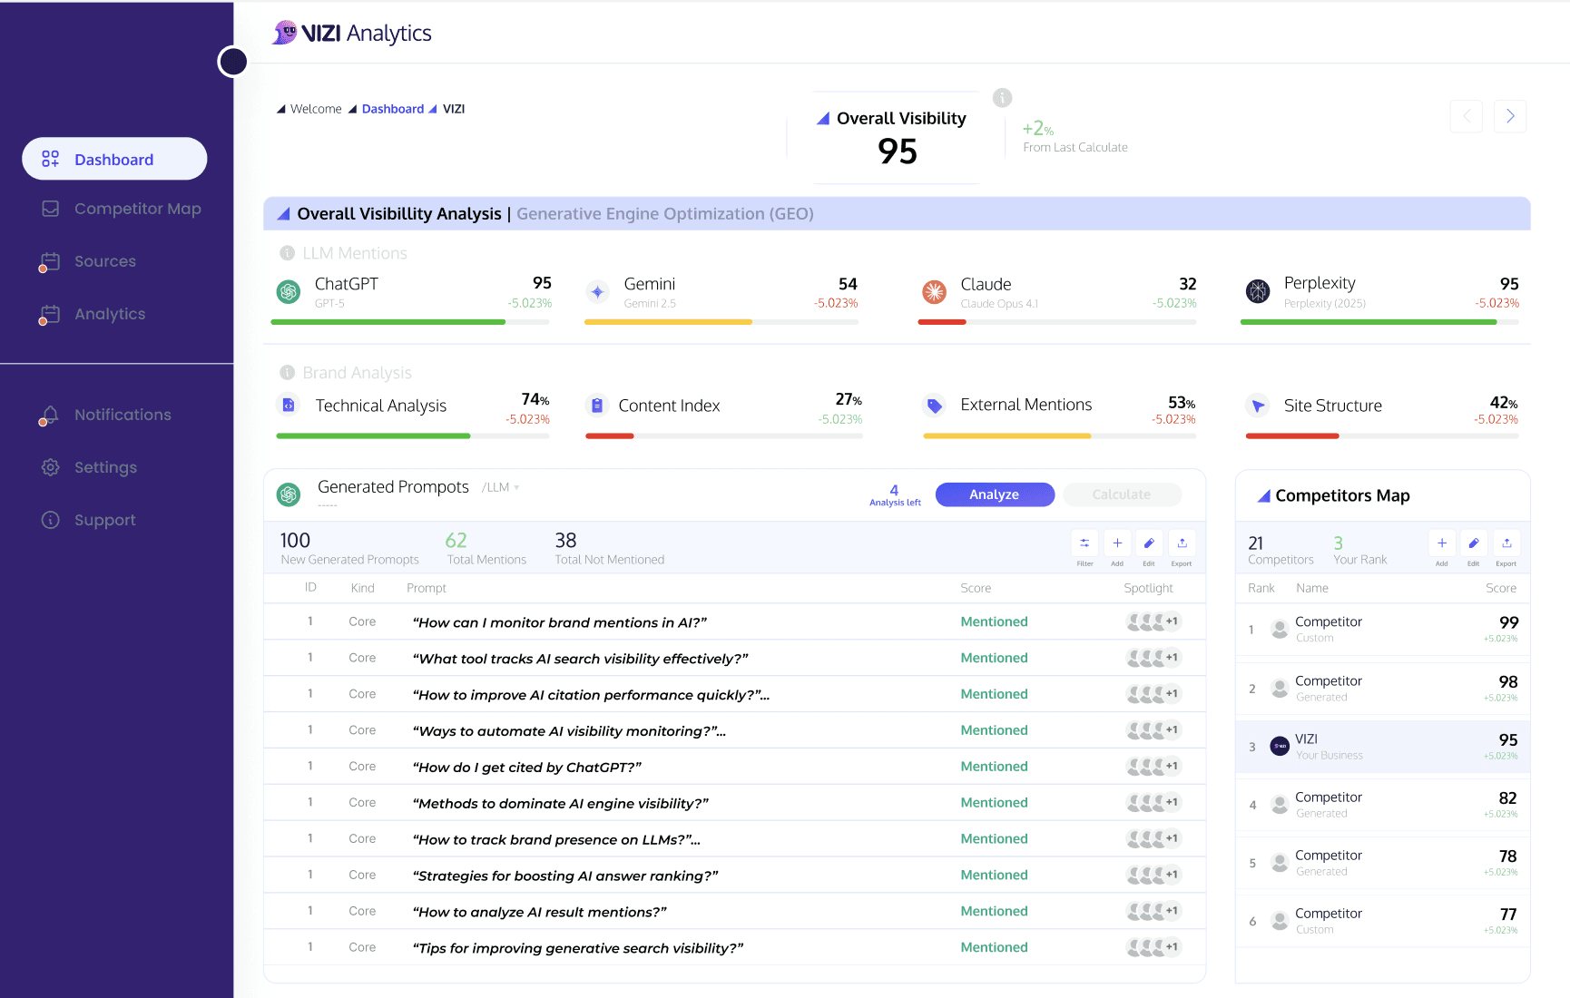Open the Dashboard sidebar item
The height and width of the screenshot is (998, 1570).
114,159
